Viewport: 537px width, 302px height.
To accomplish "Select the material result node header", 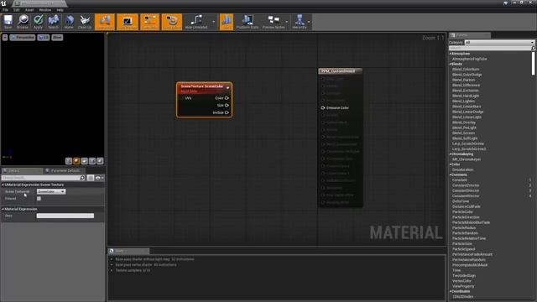I will (x=340, y=71).
